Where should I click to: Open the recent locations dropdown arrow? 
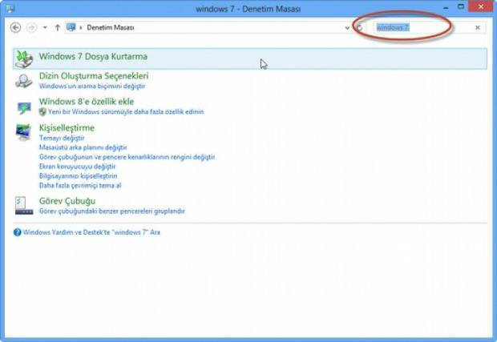[x=45, y=27]
